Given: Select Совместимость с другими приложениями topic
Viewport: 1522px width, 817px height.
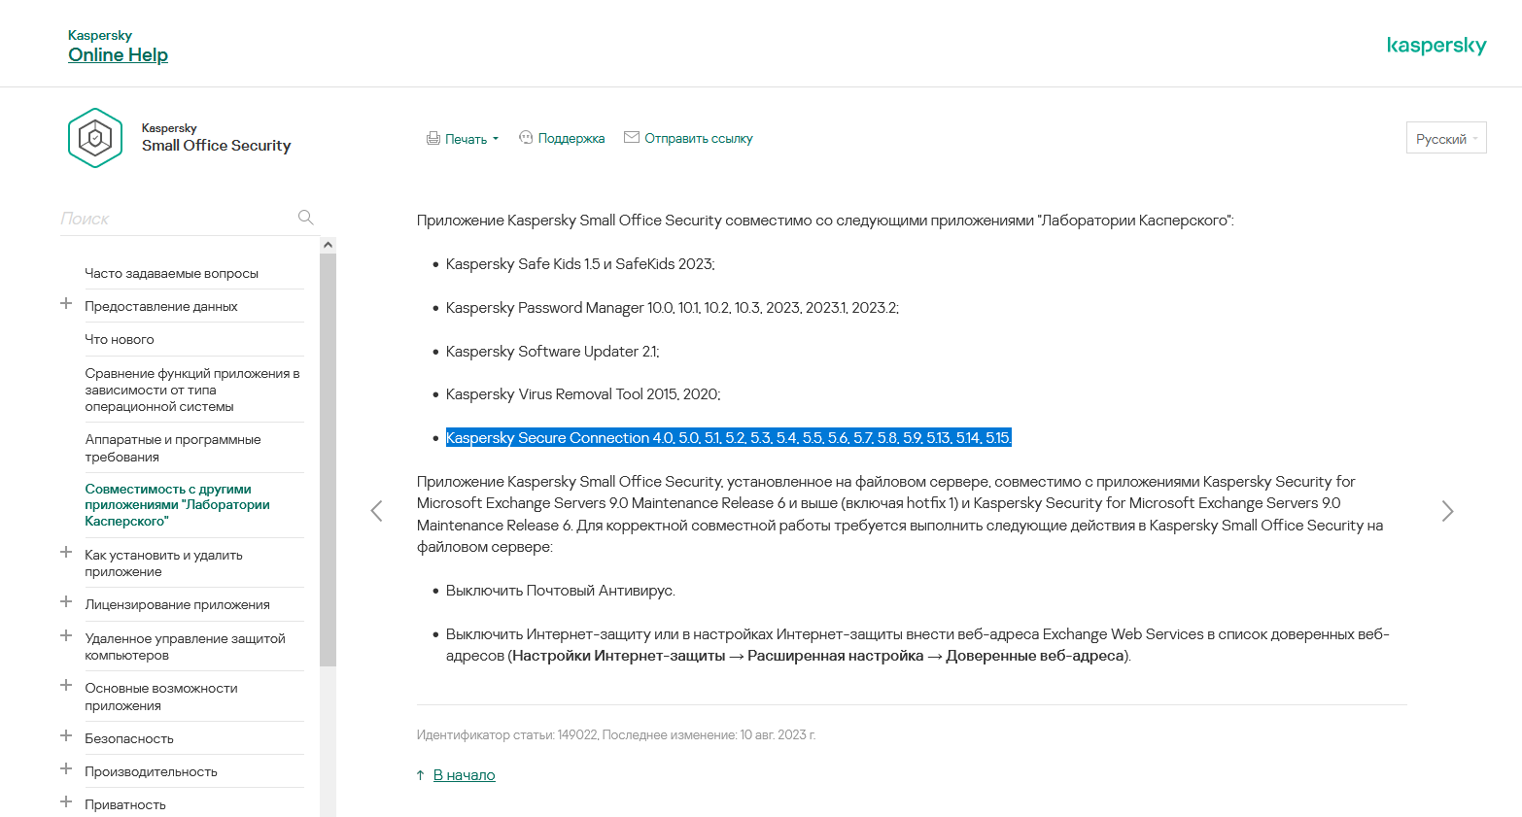Looking at the screenshot, I should 177,505.
